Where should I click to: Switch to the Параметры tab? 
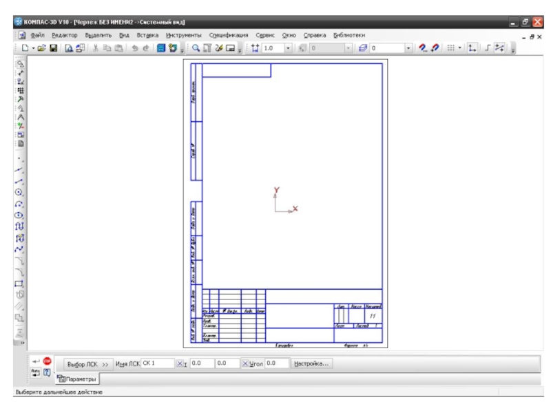pyautogui.click(x=78, y=379)
